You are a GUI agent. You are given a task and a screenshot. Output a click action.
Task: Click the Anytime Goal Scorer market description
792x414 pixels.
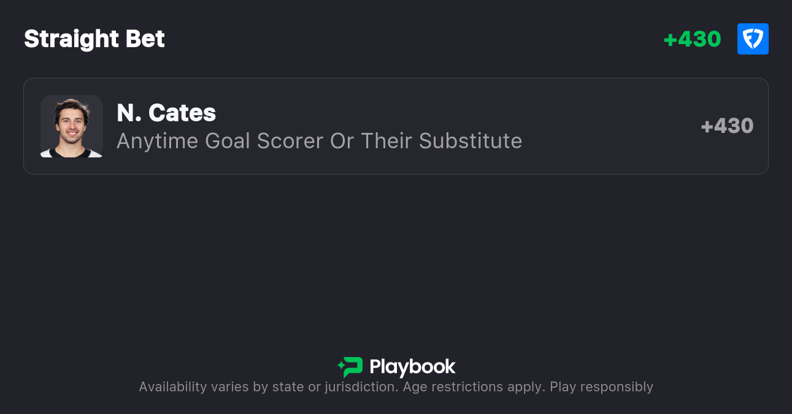tap(319, 141)
